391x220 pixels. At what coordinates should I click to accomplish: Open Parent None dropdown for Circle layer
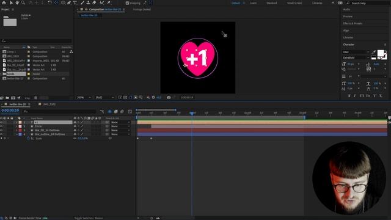coord(120,127)
